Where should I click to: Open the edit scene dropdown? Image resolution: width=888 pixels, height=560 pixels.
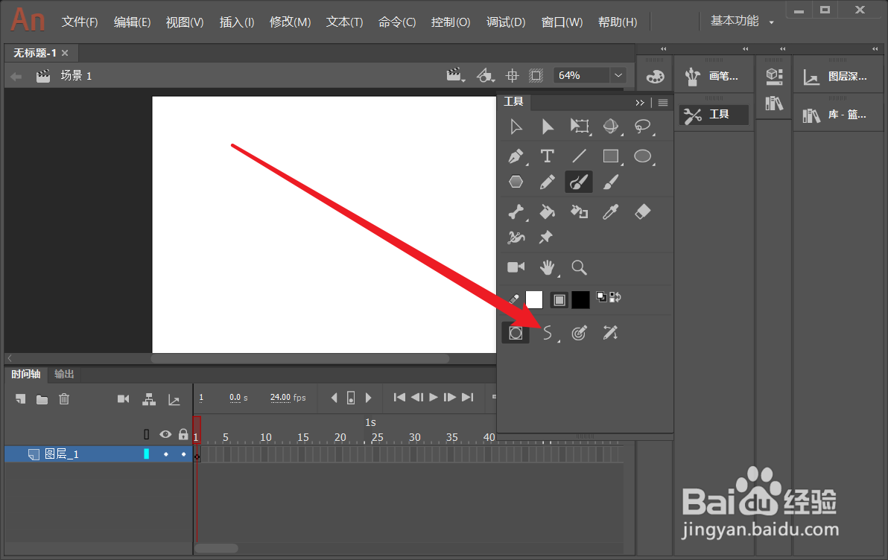click(455, 75)
